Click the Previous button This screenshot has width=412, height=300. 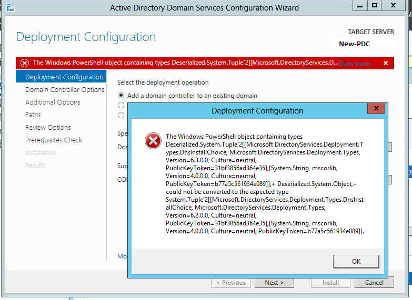(230, 283)
